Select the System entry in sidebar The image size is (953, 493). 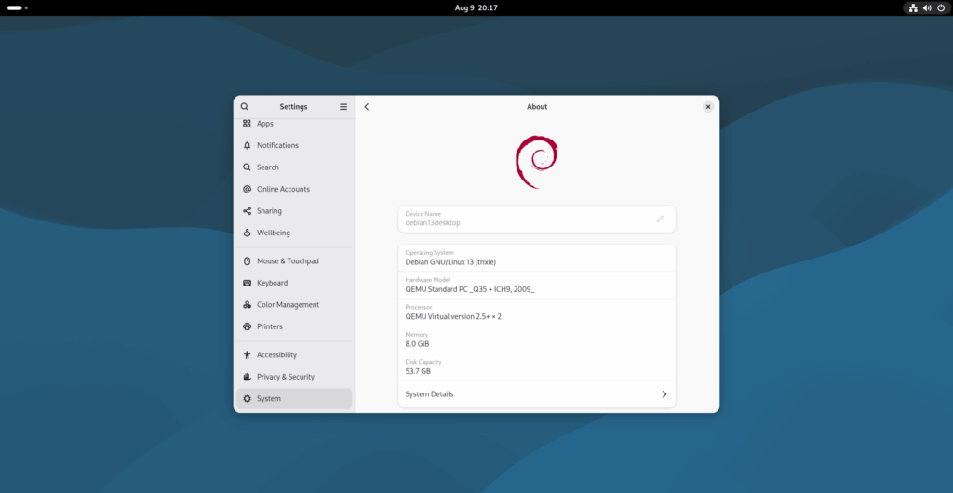click(x=293, y=398)
